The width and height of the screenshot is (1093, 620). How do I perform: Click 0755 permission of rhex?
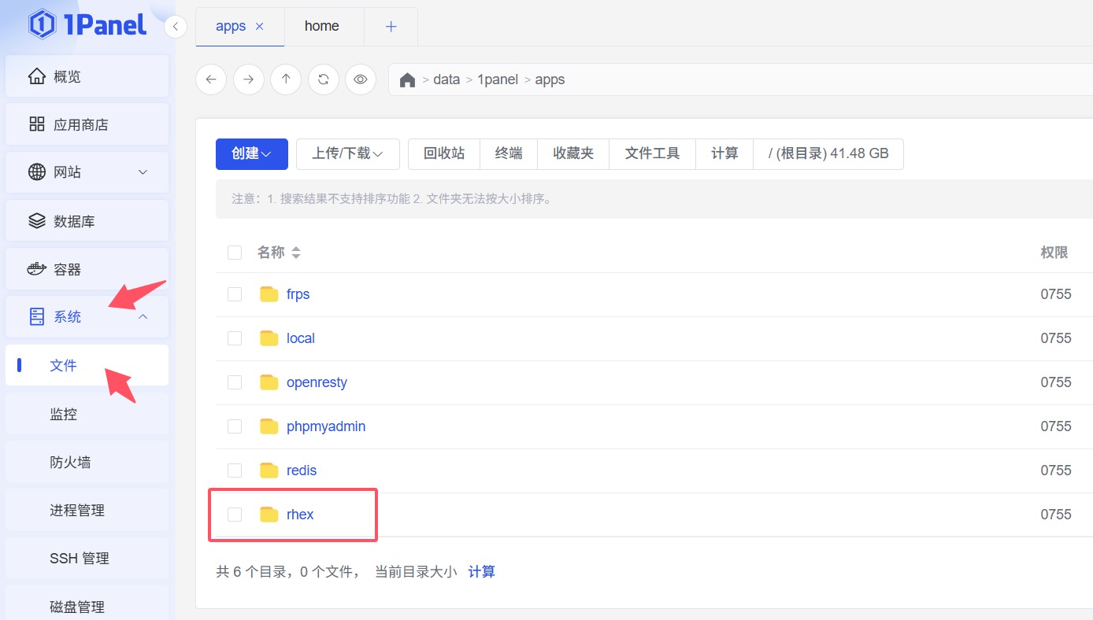pyautogui.click(x=1056, y=515)
